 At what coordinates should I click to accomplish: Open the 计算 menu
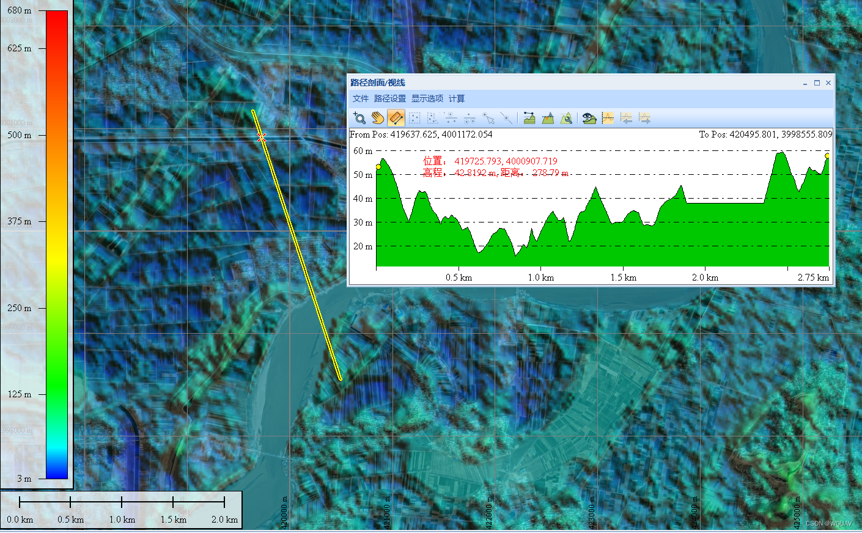[457, 98]
